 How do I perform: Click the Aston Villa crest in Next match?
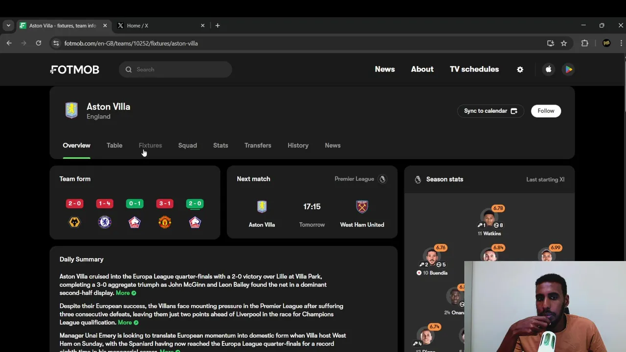coord(262,207)
